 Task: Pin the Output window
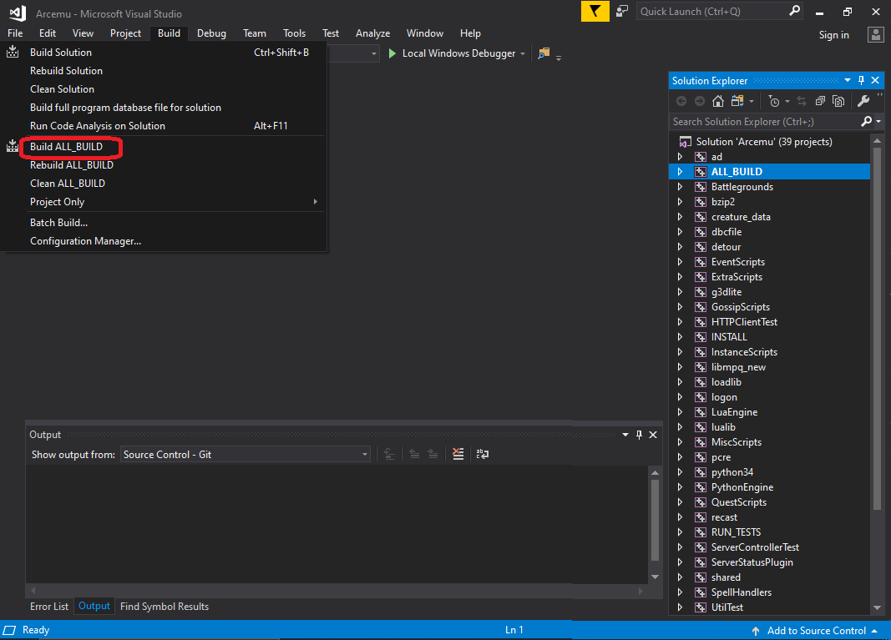[640, 434]
